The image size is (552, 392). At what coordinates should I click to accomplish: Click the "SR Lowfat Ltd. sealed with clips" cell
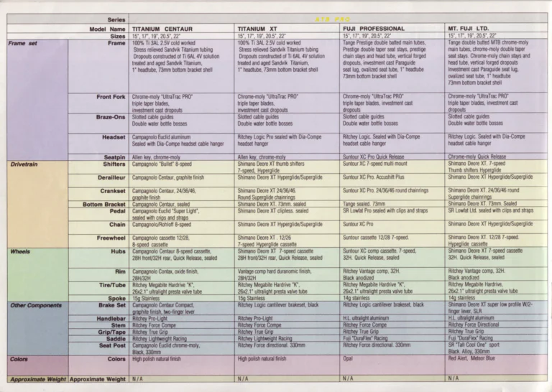coord(491,210)
